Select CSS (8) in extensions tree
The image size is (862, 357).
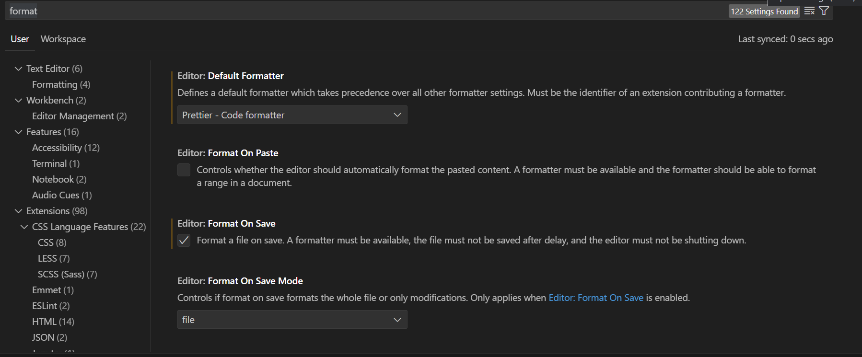tap(52, 242)
